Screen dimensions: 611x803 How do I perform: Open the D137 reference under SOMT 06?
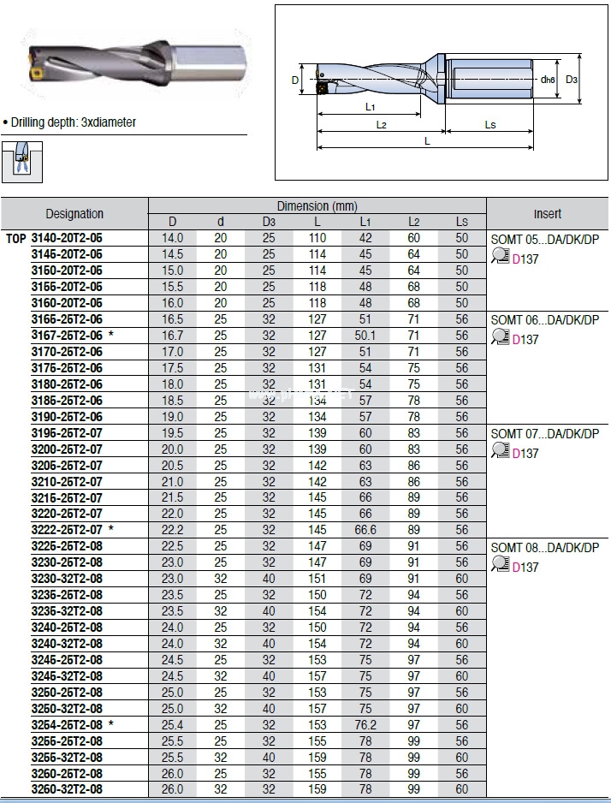click(525, 339)
